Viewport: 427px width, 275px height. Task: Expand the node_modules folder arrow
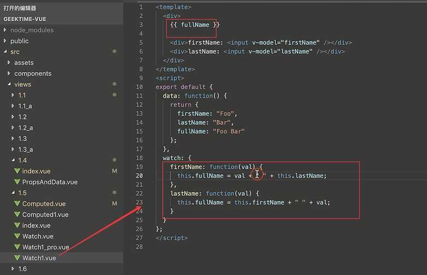tap(5, 30)
